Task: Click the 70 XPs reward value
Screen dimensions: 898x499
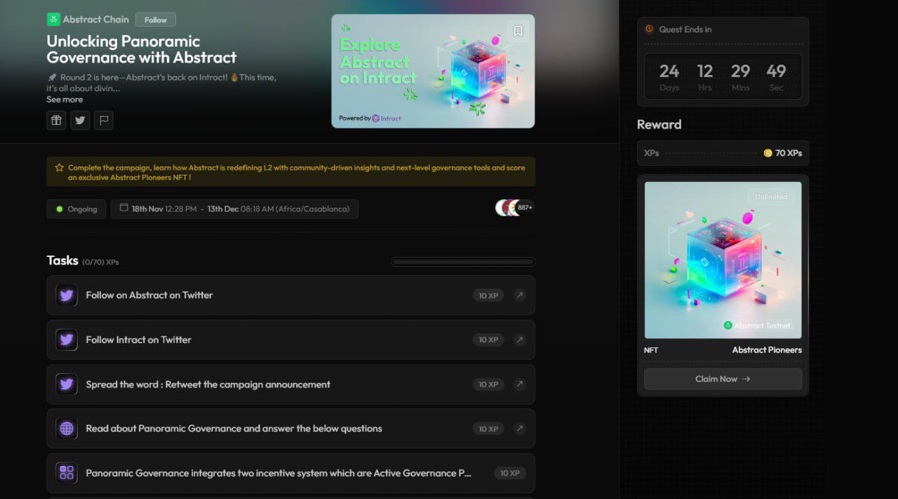Action: (x=789, y=153)
